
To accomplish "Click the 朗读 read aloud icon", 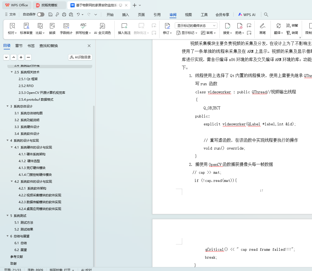I will click(52, 26).
